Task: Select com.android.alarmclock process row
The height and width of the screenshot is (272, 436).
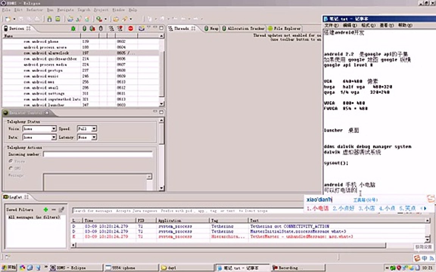Action: [x=81, y=53]
